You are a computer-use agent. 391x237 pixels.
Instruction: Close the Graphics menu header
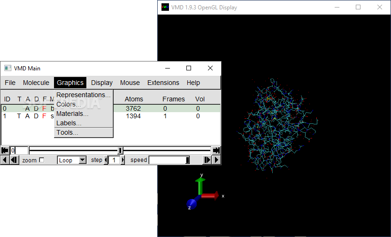70,83
